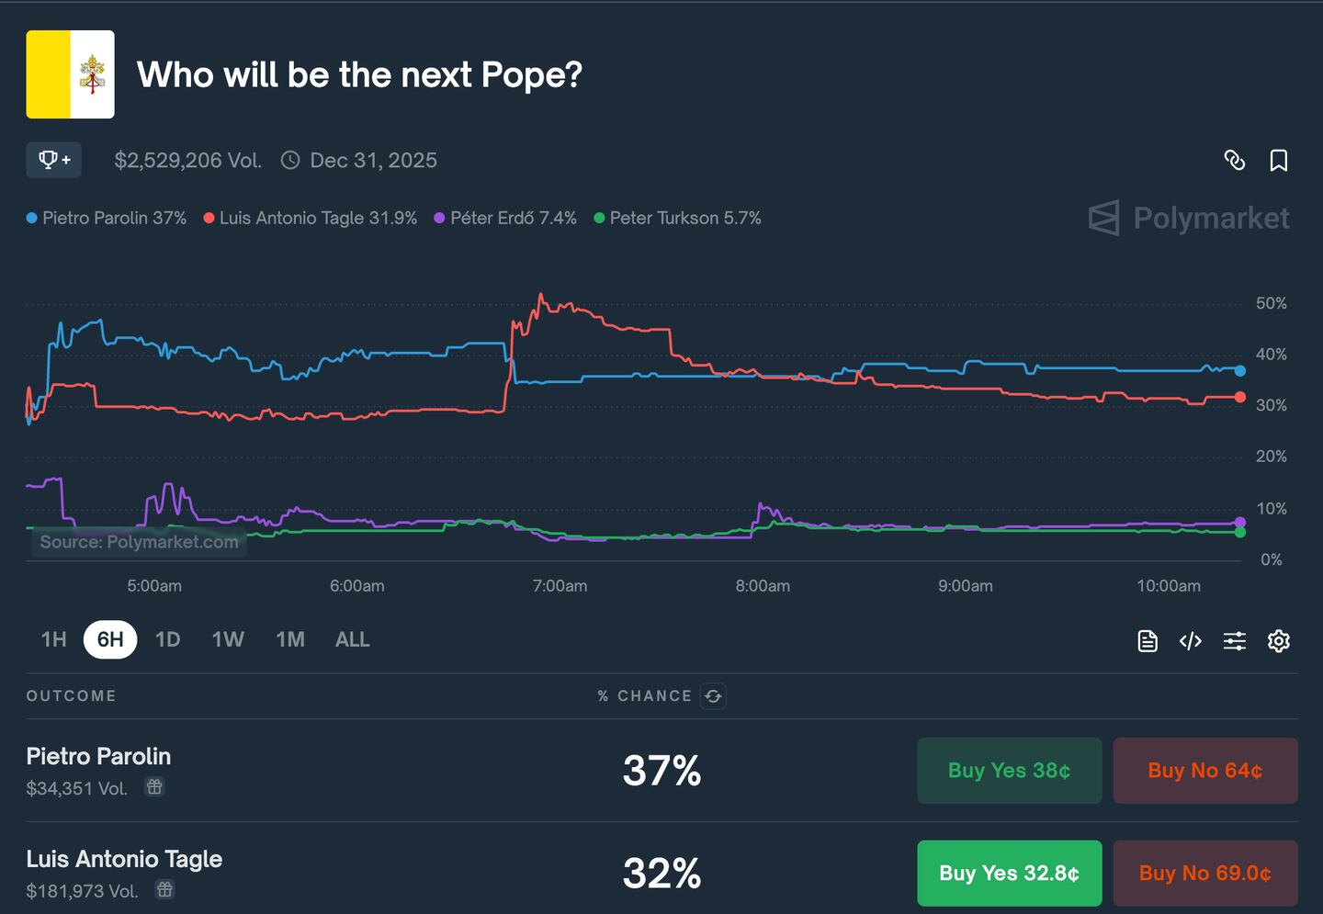Refresh the % Chance values
Image resolution: width=1323 pixels, height=914 pixels.
coord(714,696)
